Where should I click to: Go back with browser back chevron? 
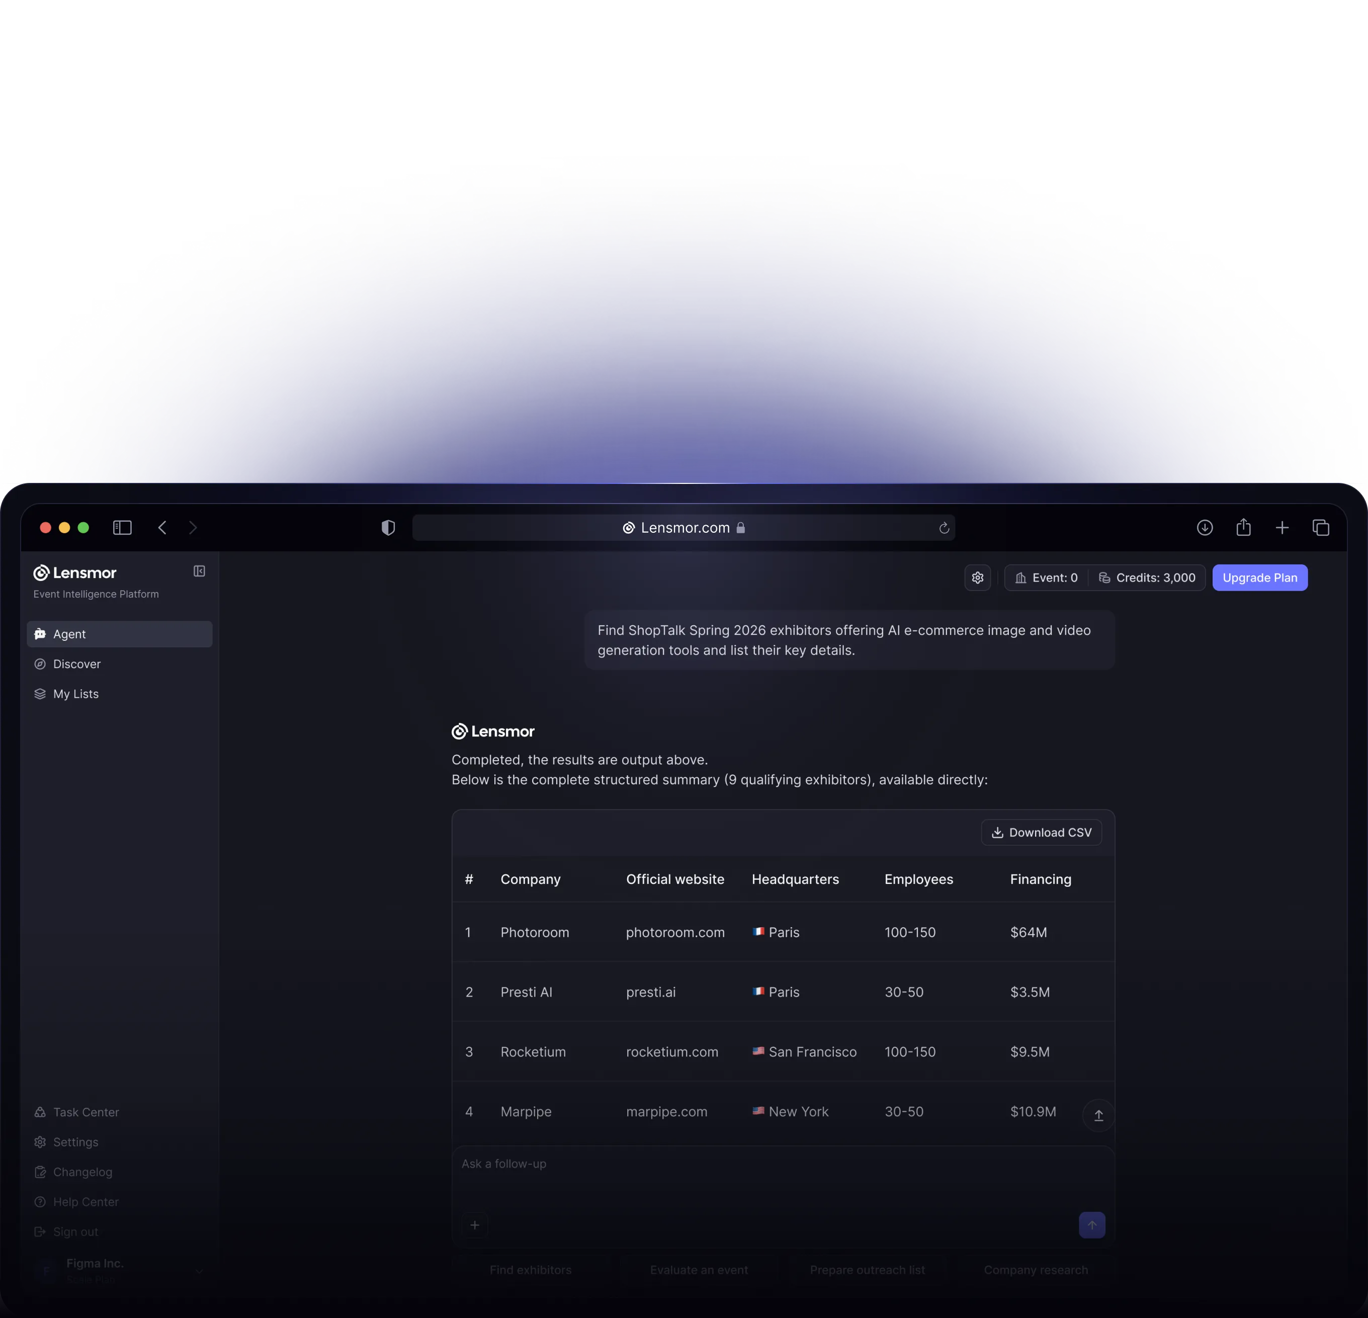162,528
